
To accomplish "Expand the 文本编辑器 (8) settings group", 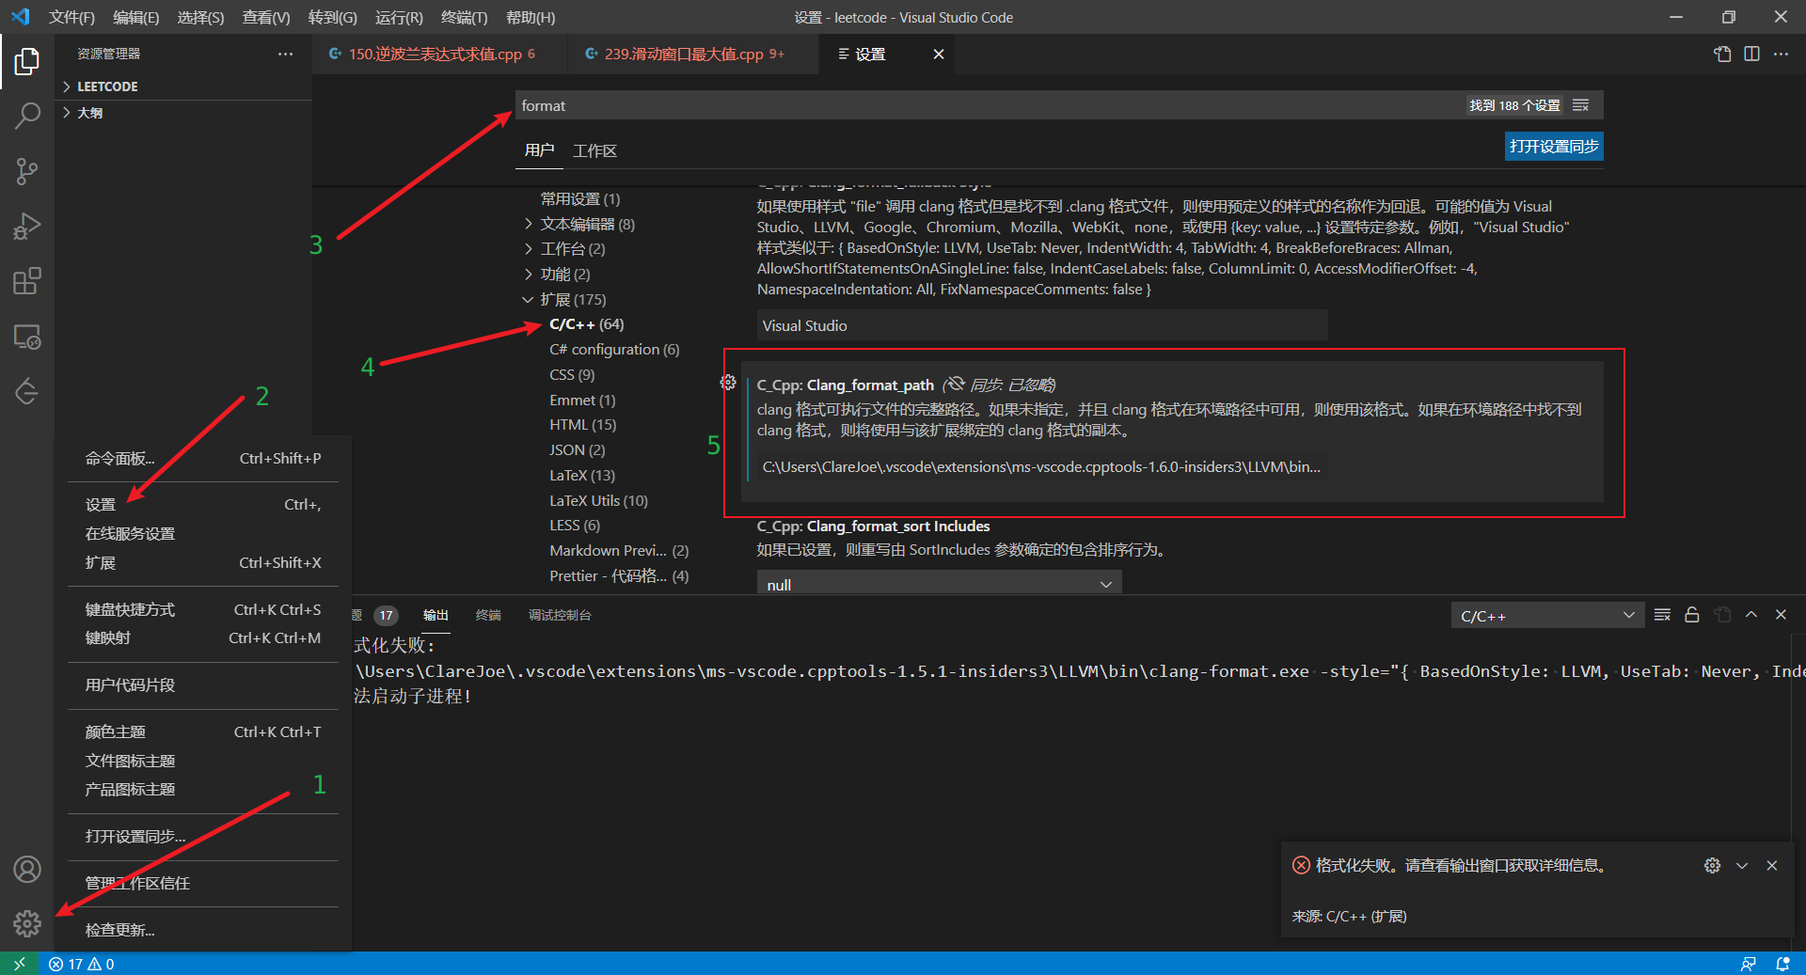I will (579, 224).
